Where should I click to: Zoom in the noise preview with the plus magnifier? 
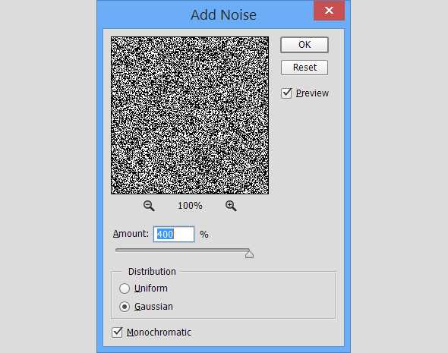pyautogui.click(x=231, y=206)
